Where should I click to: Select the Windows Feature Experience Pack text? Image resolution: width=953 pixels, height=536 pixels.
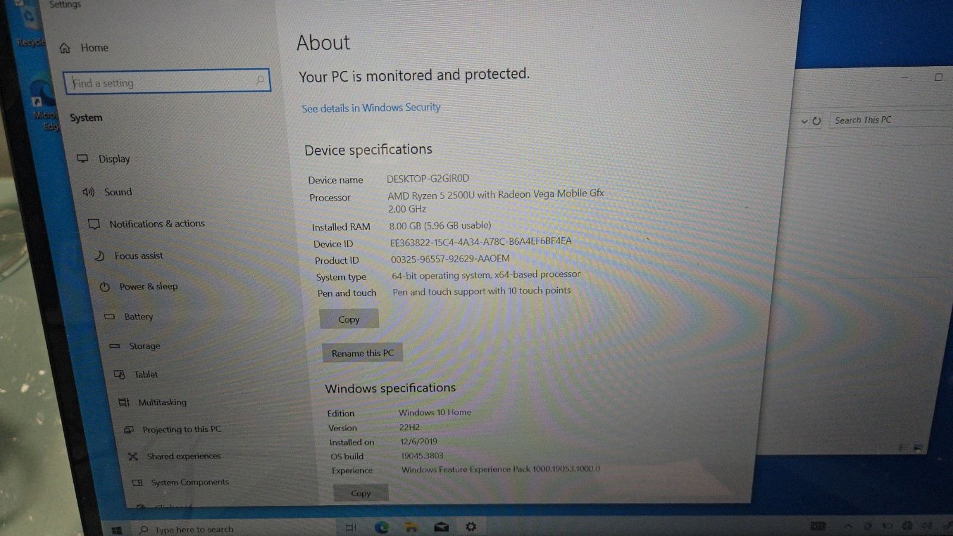tap(501, 469)
